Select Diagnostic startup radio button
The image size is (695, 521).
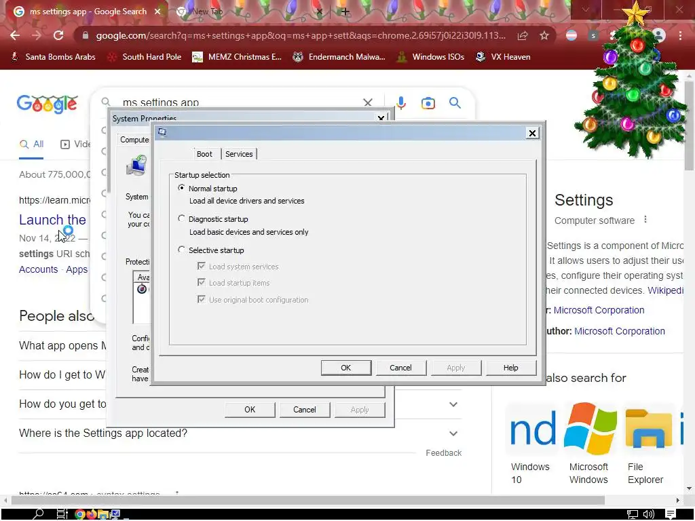pos(181,218)
